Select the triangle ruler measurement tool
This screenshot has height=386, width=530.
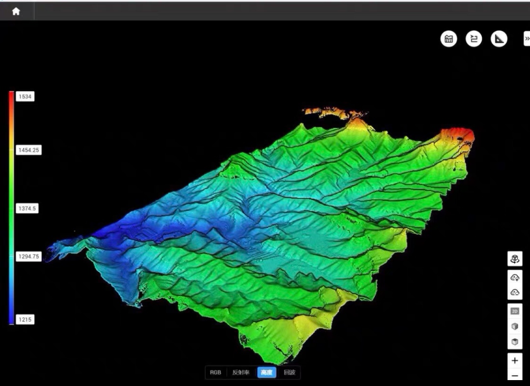pyautogui.click(x=499, y=39)
